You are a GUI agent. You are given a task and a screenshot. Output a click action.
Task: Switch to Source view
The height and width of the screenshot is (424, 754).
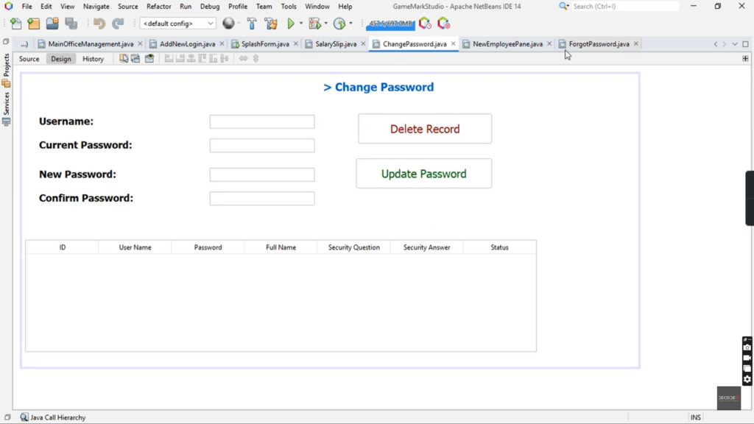tap(29, 59)
